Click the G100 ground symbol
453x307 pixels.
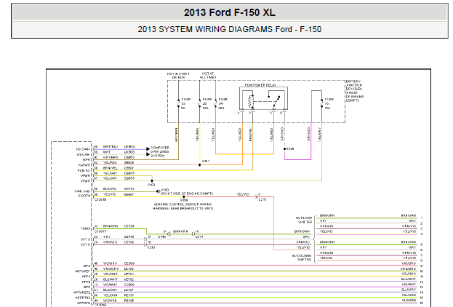(x=158, y=191)
